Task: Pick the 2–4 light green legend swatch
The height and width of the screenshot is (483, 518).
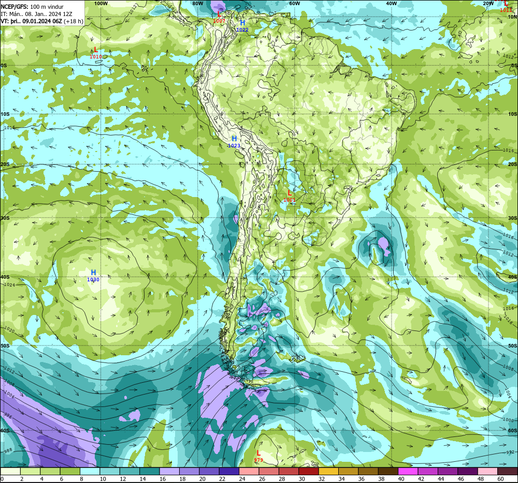Action: [30, 472]
